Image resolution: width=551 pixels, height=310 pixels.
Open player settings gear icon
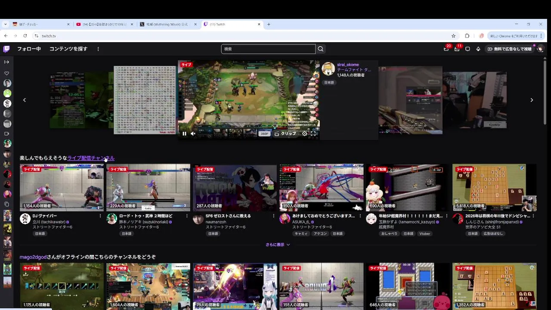pos(304,133)
